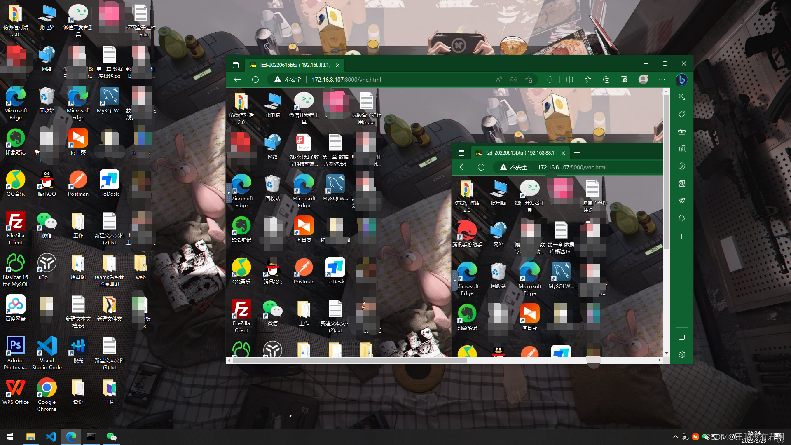Click the browser back navigation button
Screen dimensions: 791x445
click(x=237, y=80)
